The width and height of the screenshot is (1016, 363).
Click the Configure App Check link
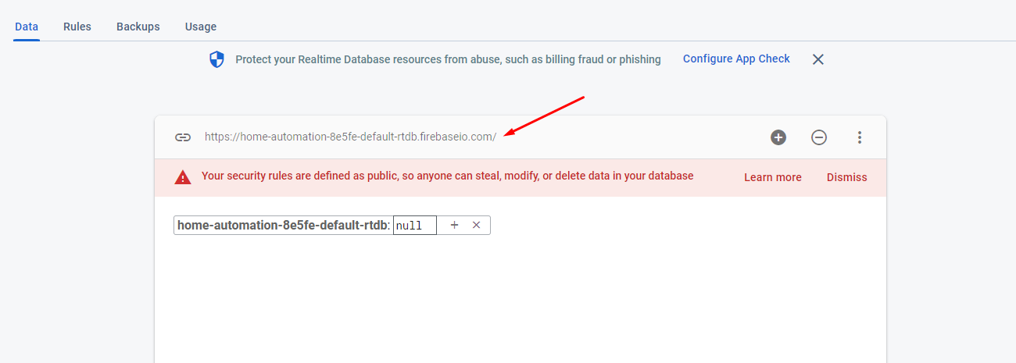(x=736, y=59)
